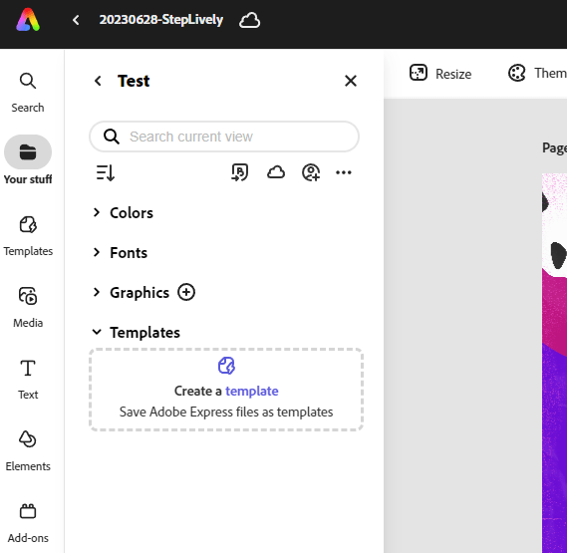Click the Graphics section label

(x=140, y=293)
